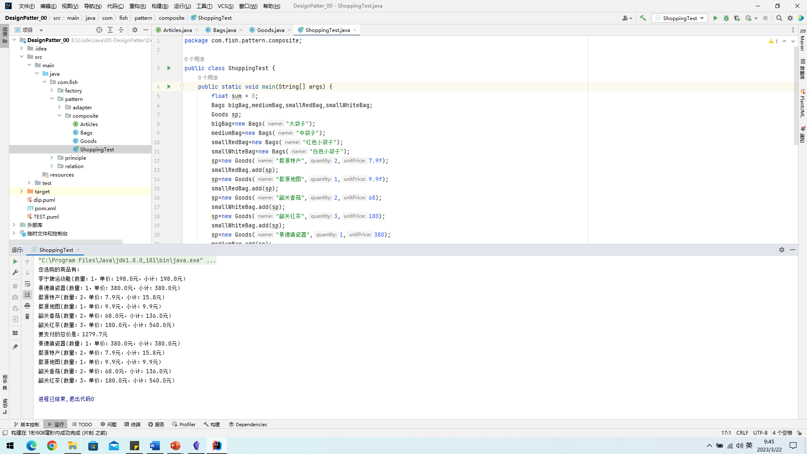
Task: Expand the principle package
Action: pyautogui.click(x=52, y=158)
